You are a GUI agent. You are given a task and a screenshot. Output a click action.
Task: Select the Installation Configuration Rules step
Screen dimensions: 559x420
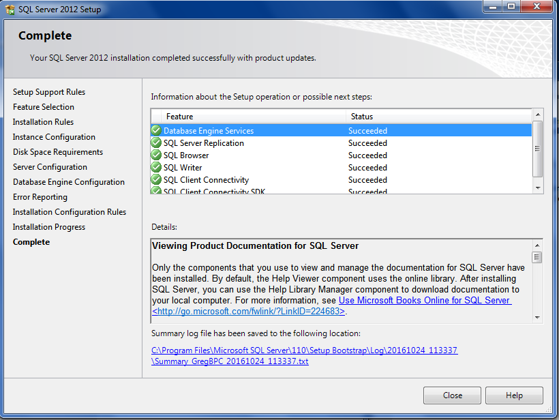click(x=70, y=212)
